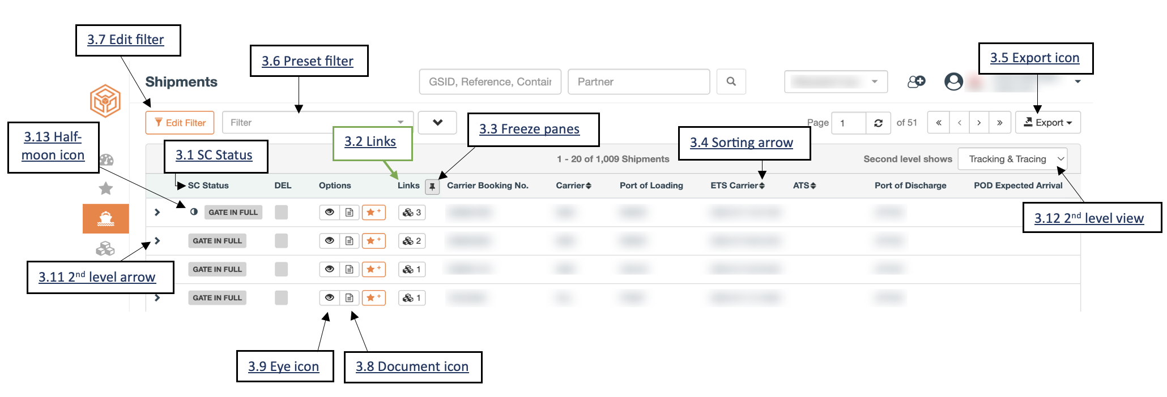Toggle eye icon in third row
This screenshot has height=397, width=1167.
pos(330,269)
